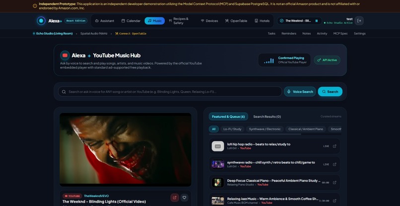Click the Deep Focus Classical Piano thumbnail
400x206 pixels.
(218, 183)
